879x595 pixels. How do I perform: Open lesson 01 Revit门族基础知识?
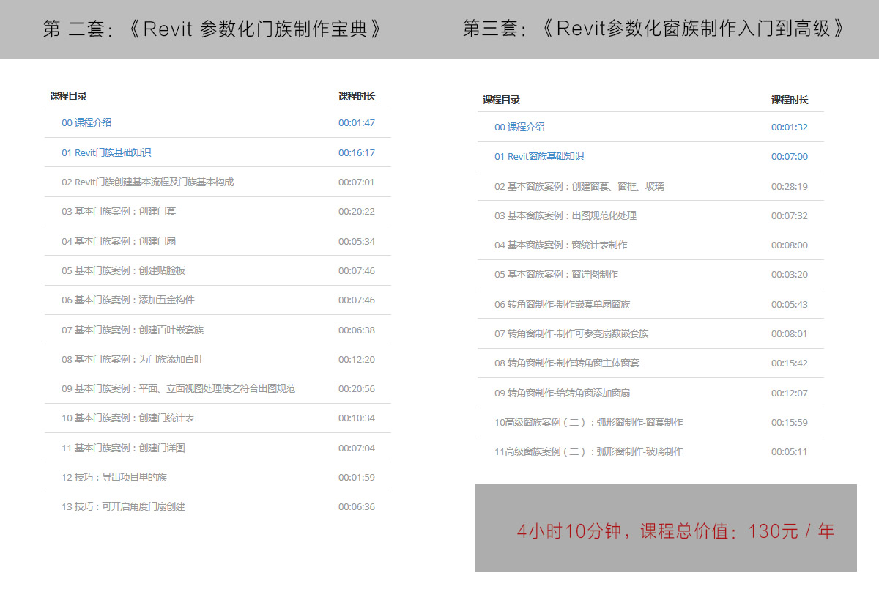click(106, 152)
